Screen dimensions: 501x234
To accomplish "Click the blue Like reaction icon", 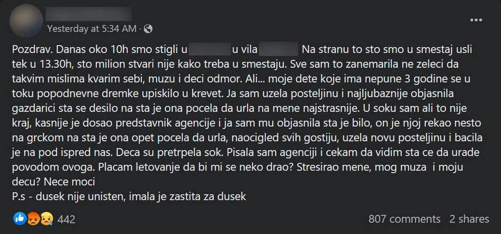I will (x=19, y=219).
